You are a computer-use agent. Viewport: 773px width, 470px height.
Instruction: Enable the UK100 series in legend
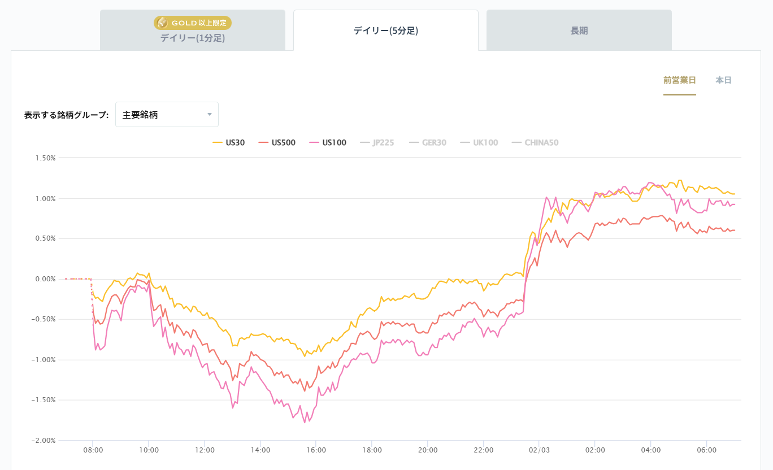(479, 142)
